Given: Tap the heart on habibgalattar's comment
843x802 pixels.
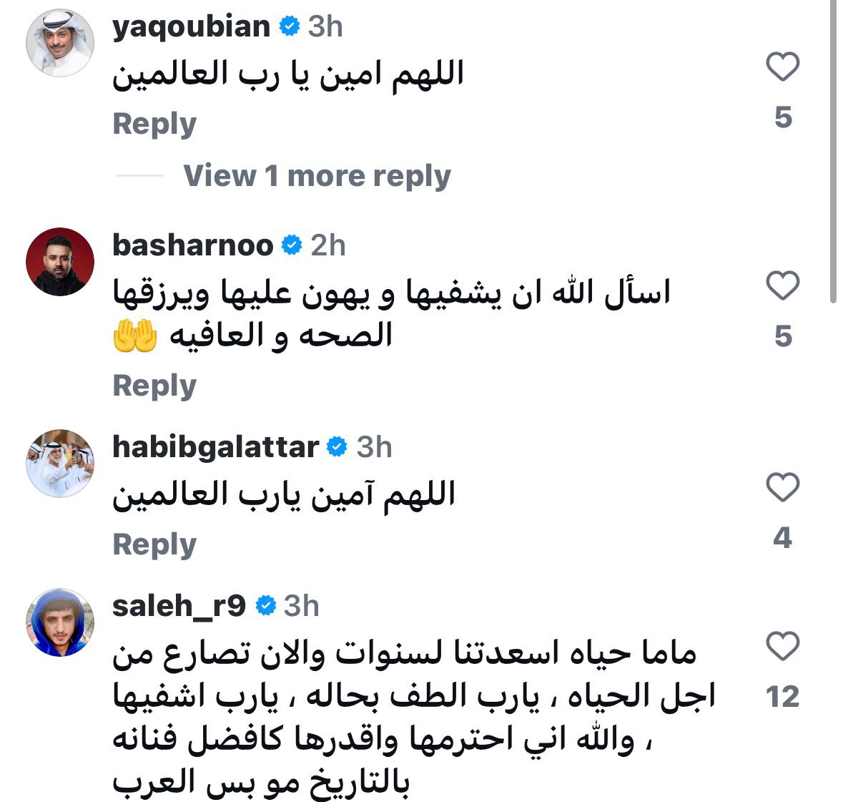Looking at the screenshot, I should (784, 488).
